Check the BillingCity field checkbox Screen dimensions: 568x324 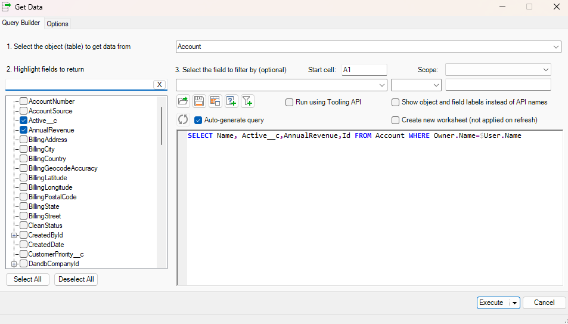pyautogui.click(x=24, y=149)
